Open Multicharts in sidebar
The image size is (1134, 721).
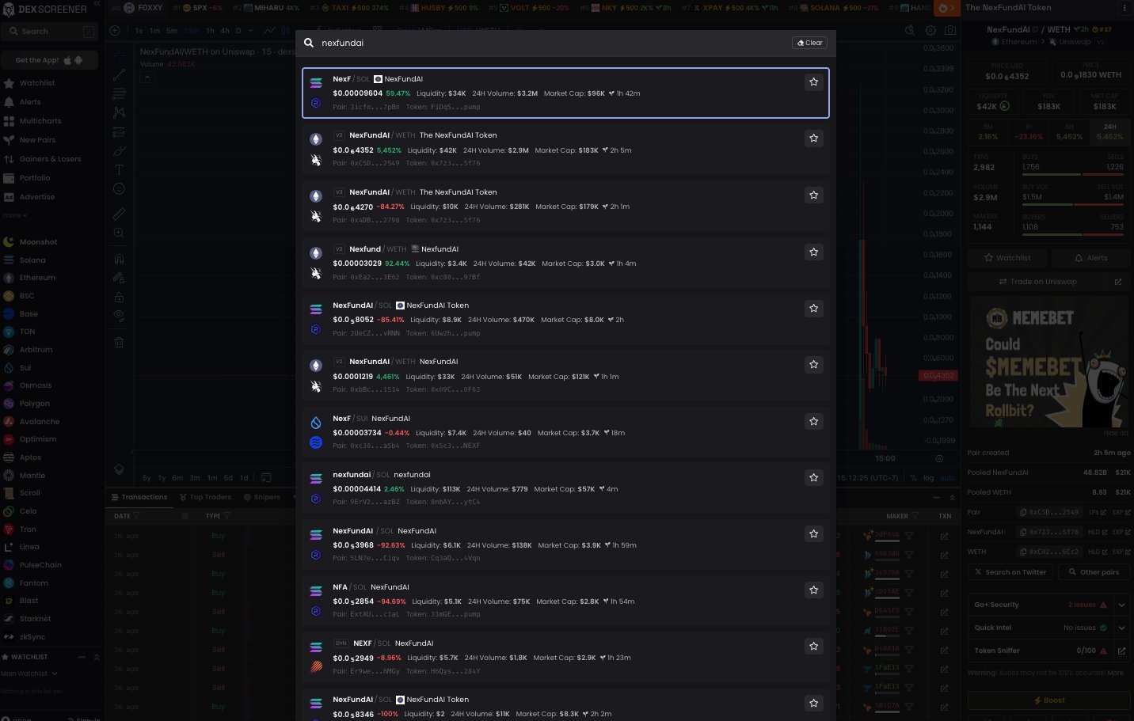(x=40, y=121)
